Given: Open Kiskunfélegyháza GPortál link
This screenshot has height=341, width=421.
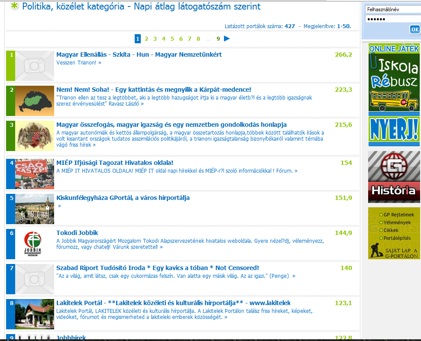Looking at the screenshot, I should [123, 198].
